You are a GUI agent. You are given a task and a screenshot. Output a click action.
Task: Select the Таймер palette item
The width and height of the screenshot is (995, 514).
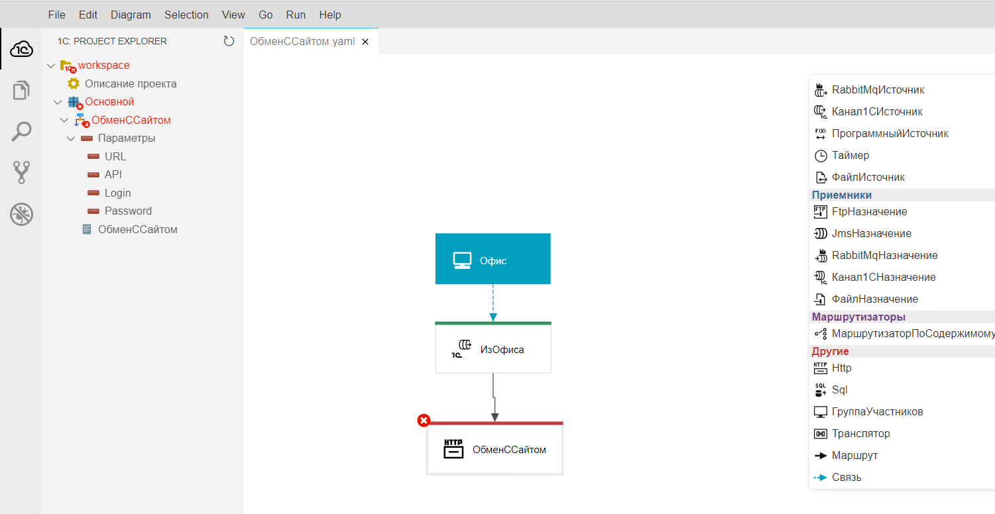[x=850, y=156]
